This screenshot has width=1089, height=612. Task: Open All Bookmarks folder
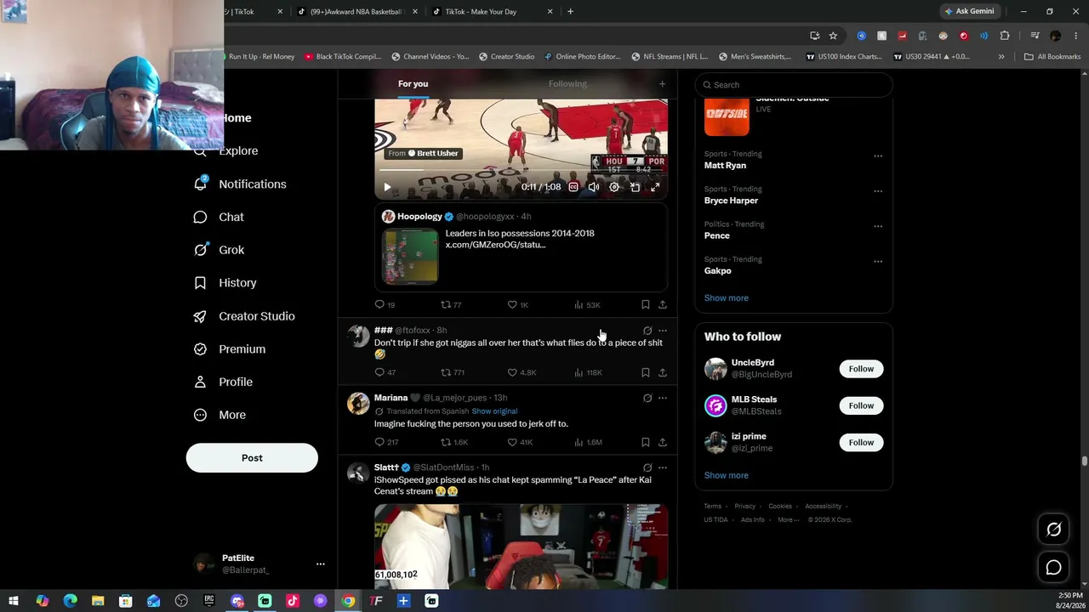(1052, 57)
